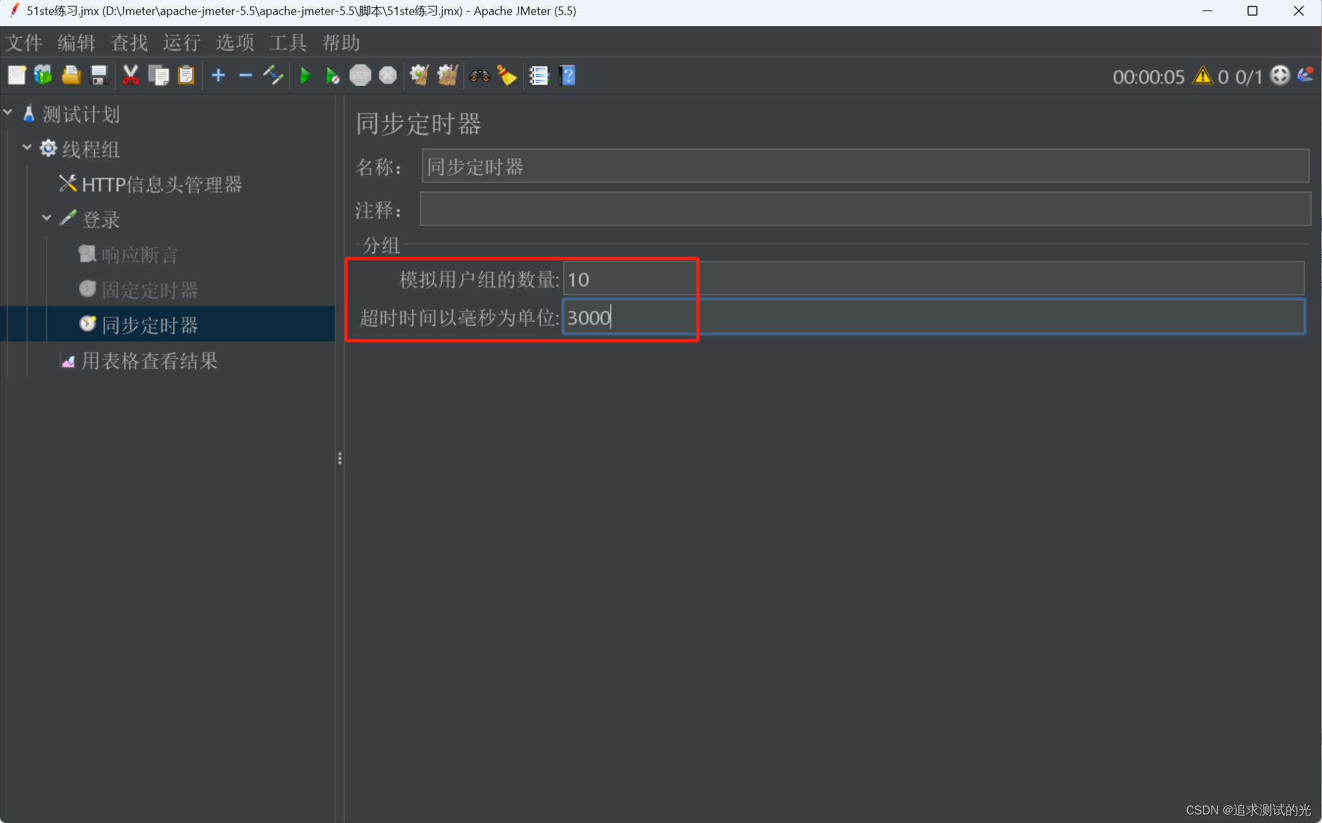Click the New test plan toolbar icon
The height and width of the screenshot is (823, 1322).
(x=17, y=76)
